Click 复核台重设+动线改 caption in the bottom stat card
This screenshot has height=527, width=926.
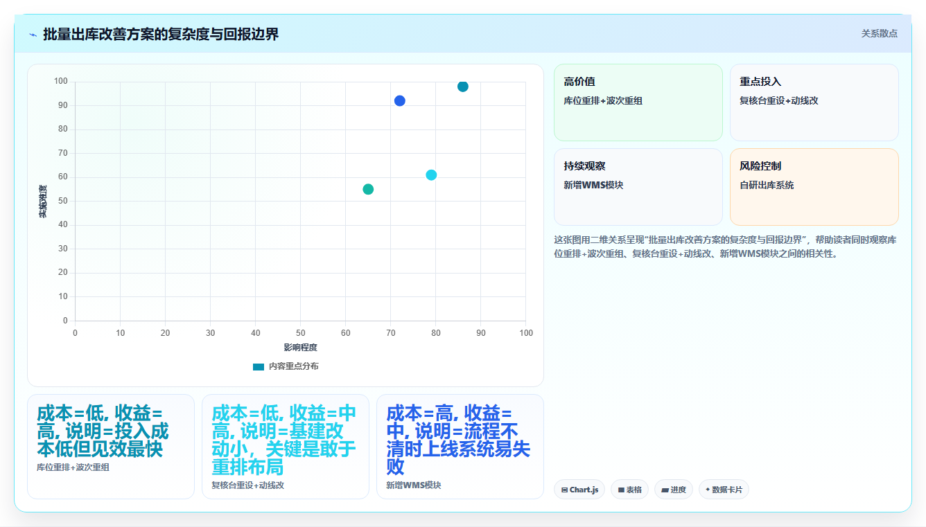click(x=247, y=485)
